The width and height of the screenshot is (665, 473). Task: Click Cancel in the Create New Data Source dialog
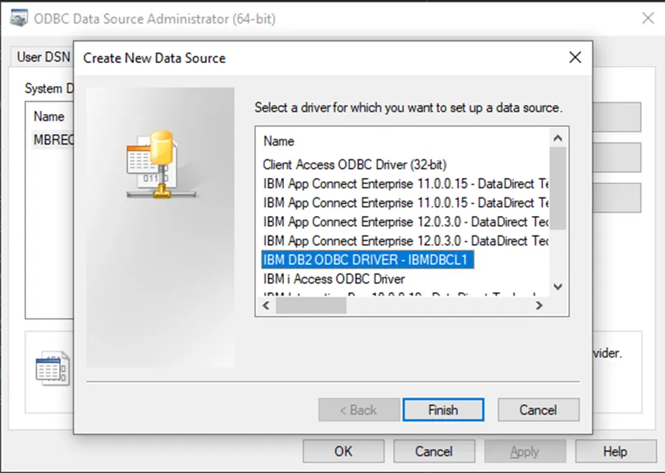point(538,410)
